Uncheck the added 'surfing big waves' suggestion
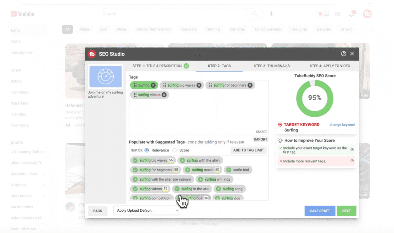The height and width of the screenshot is (233, 394). pyautogui.click(x=135, y=160)
